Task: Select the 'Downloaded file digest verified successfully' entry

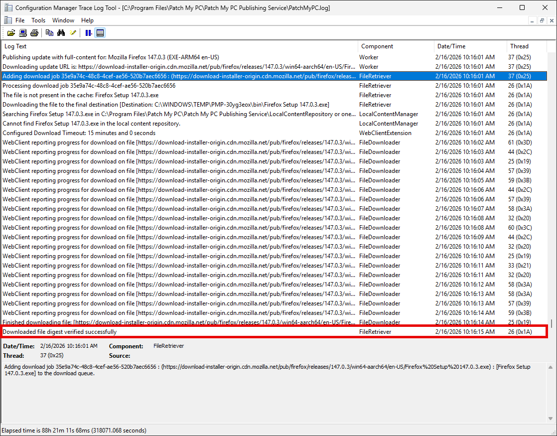Action: 149,331
